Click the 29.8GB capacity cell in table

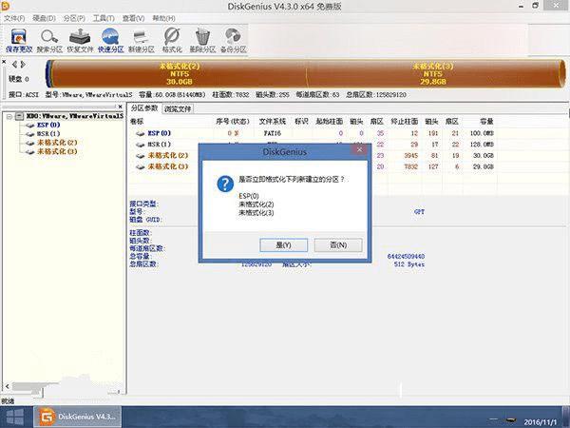484,166
